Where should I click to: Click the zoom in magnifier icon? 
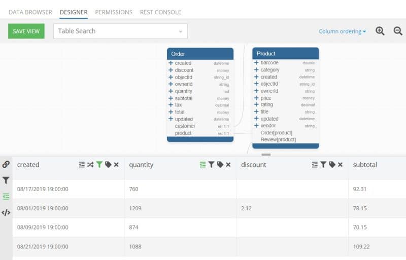[x=380, y=31]
